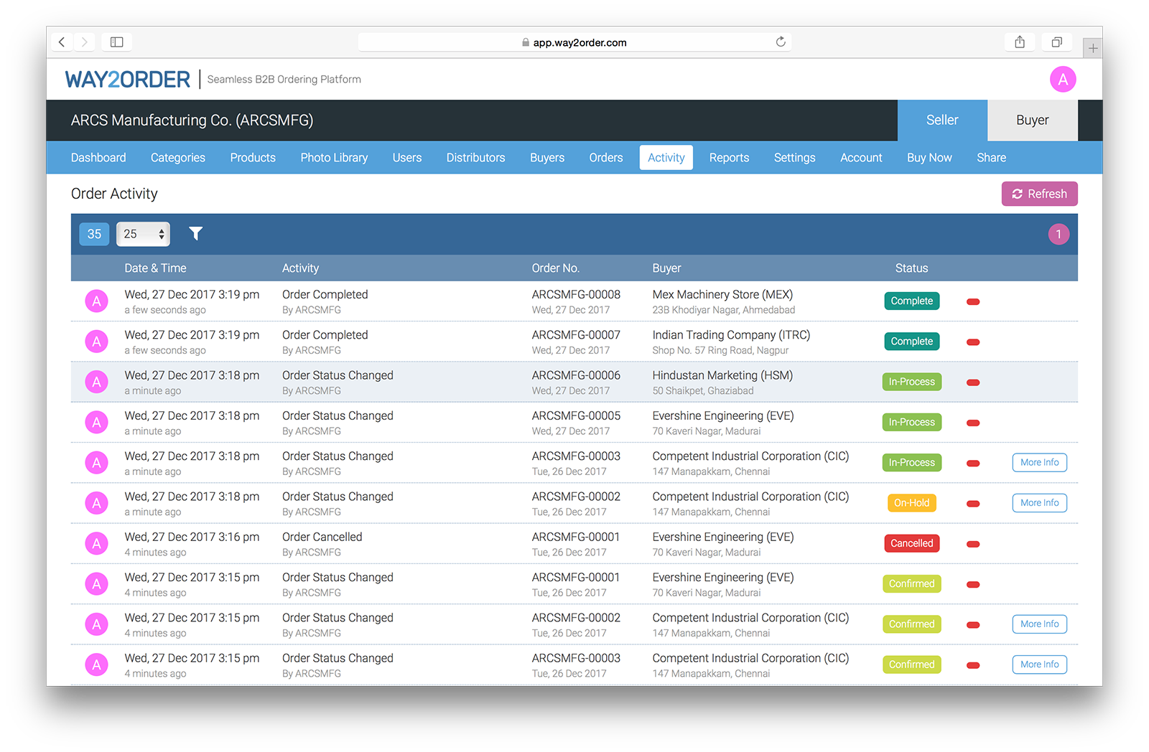Click the WAY2ORDER logo
1149x752 pixels.
click(x=128, y=80)
